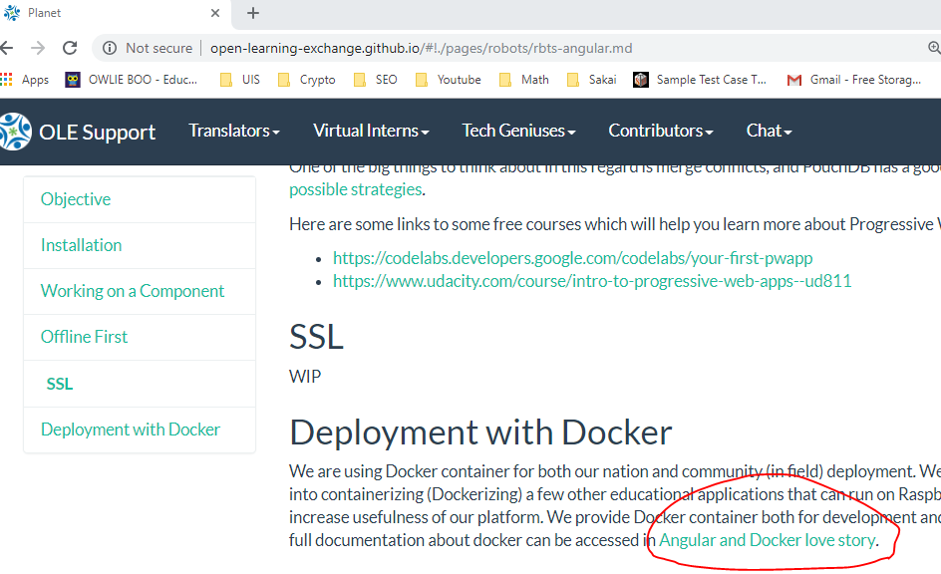Open the Apps grid bookmark icon
Screen dimensions: 941x574
pos(6,79)
